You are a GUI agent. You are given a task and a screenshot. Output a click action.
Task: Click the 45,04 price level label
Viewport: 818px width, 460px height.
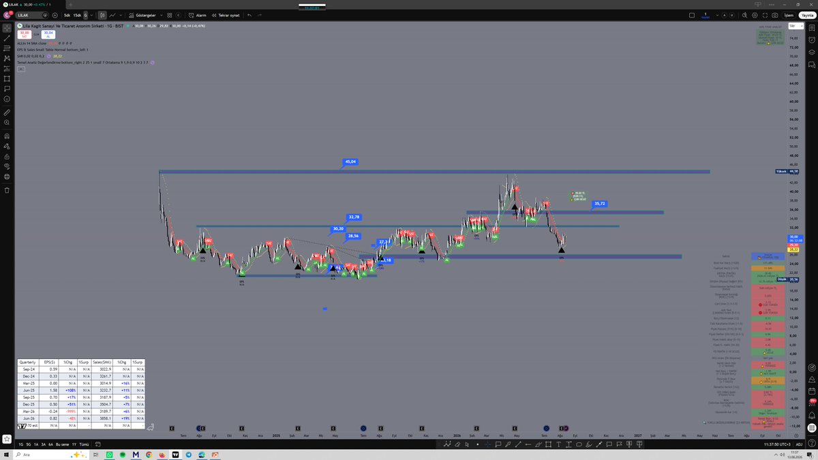350,162
